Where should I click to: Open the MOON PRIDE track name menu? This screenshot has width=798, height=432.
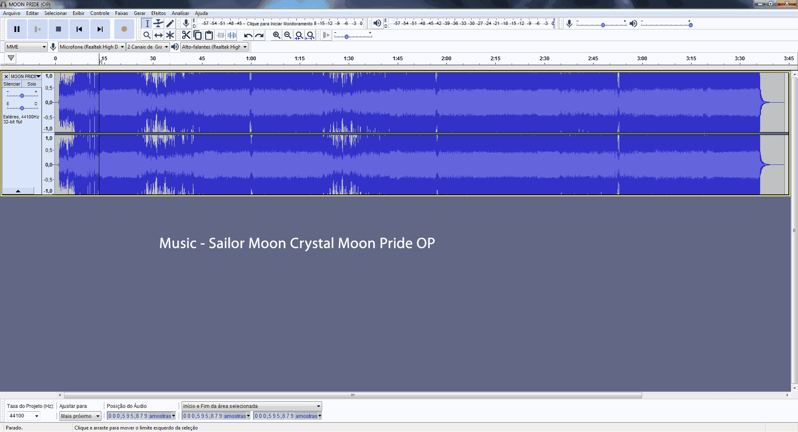[25, 76]
